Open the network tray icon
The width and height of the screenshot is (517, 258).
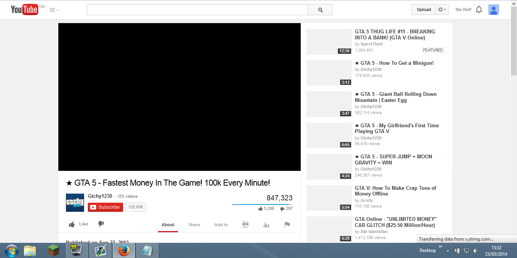467,251
